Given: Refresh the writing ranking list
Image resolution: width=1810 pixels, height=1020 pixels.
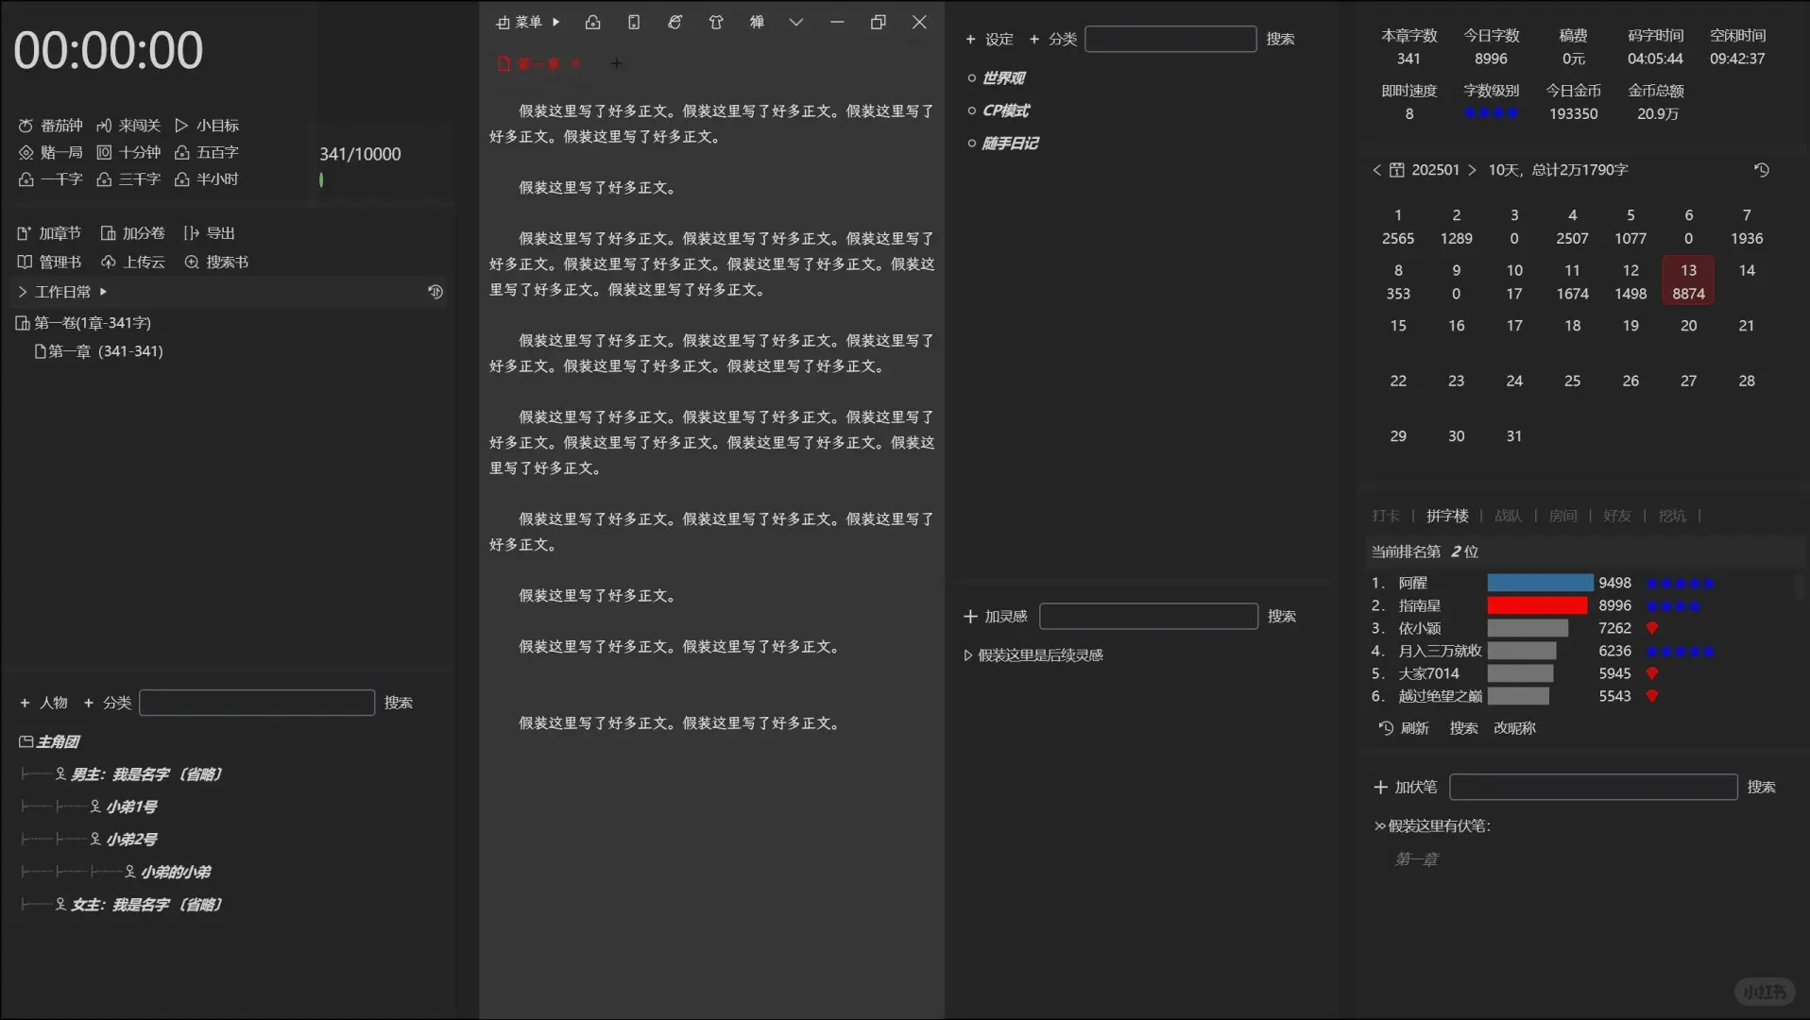Looking at the screenshot, I should tap(1404, 728).
